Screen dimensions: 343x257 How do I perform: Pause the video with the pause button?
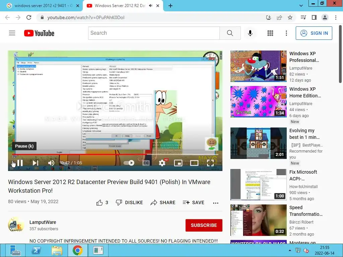[20, 163]
